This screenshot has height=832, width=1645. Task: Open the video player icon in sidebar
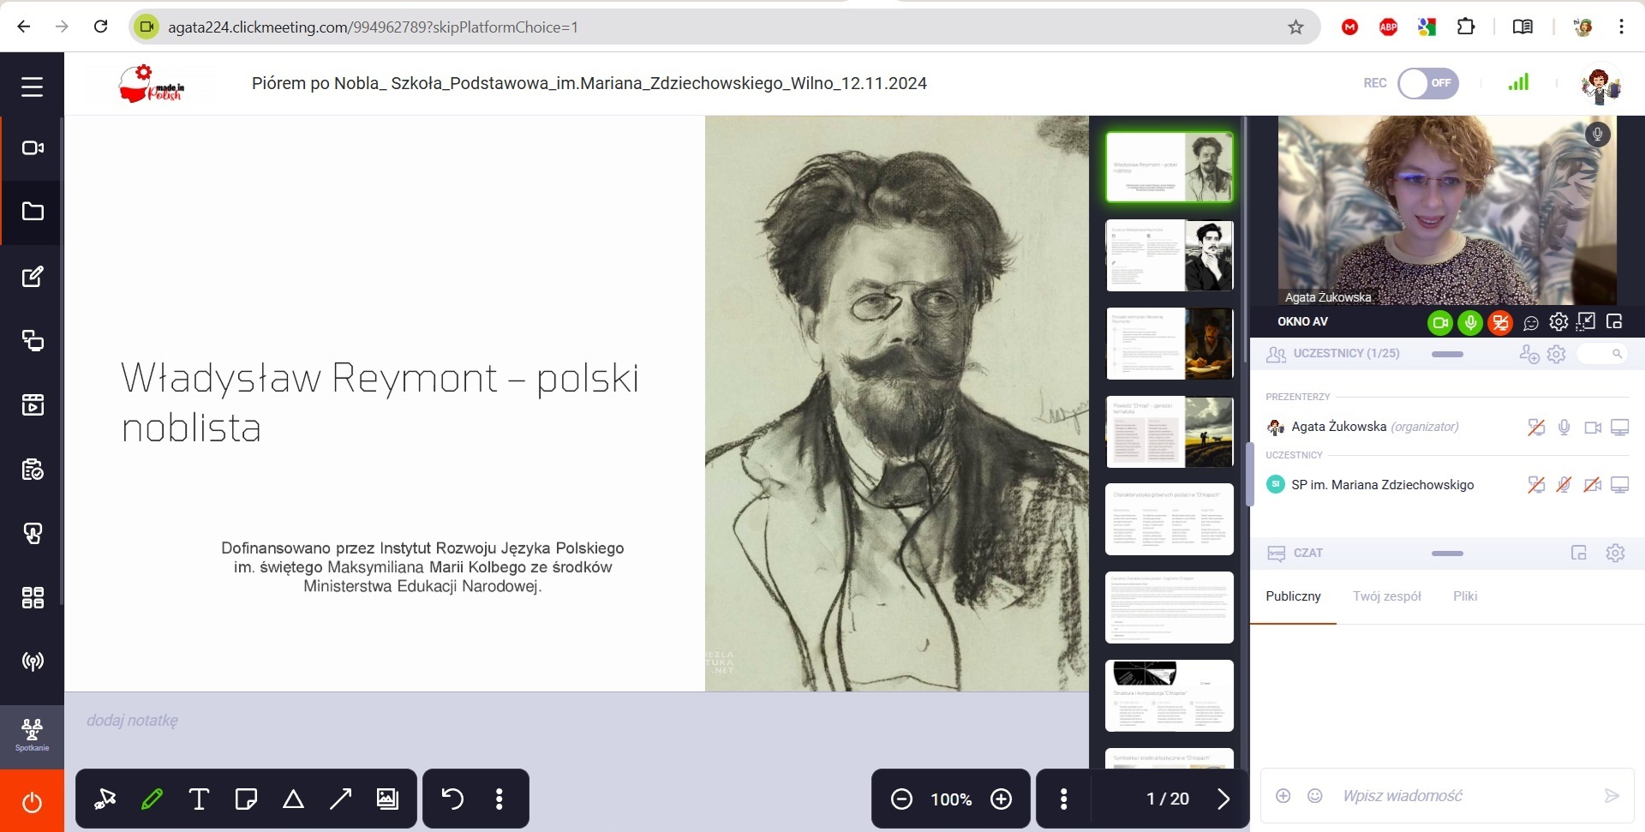pos(32,404)
